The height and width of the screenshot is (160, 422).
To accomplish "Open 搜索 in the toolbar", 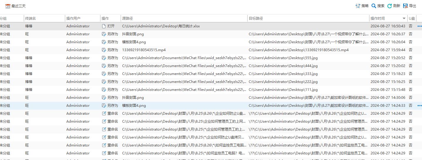I will [x=378, y=6].
